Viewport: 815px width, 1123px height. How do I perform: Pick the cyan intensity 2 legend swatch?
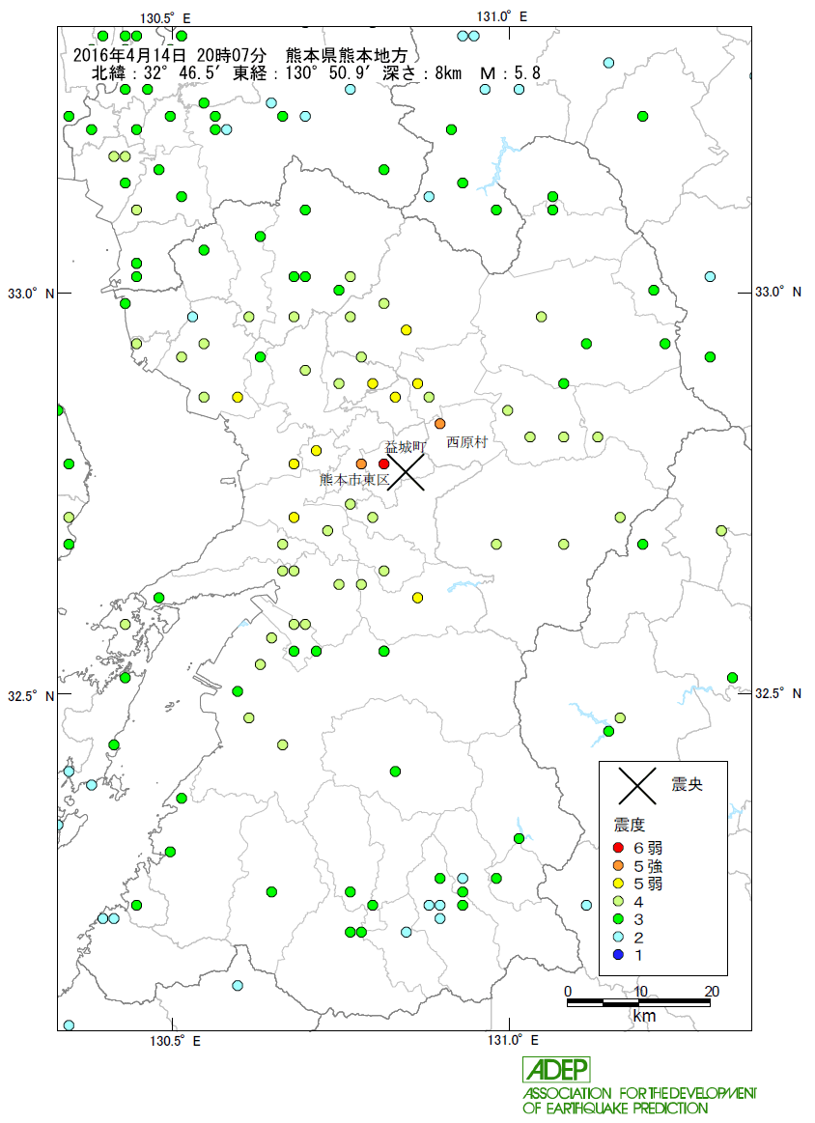coord(619,937)
